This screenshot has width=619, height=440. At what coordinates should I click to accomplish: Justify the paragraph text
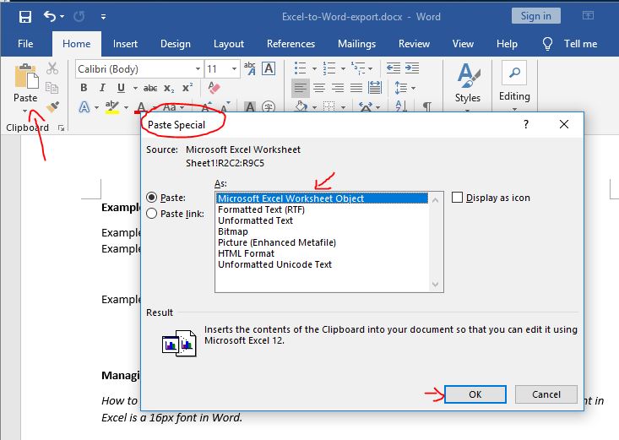pos(356,88)
